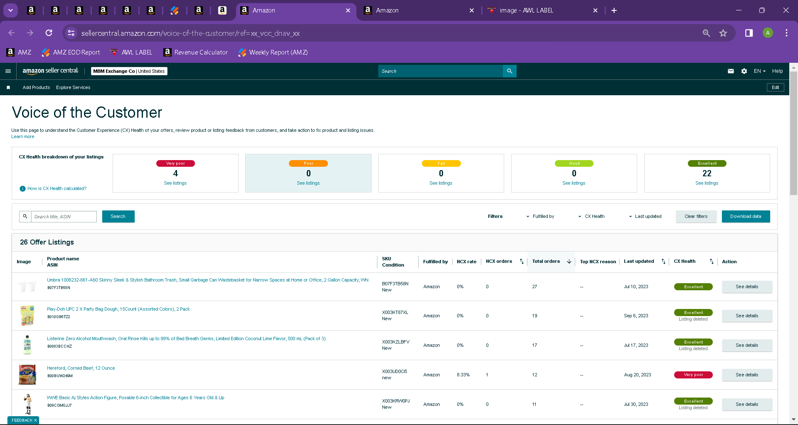This screenshot has height=425, width=798.
Task: Reload the Seller Central page
Action: tap(49, 33)
